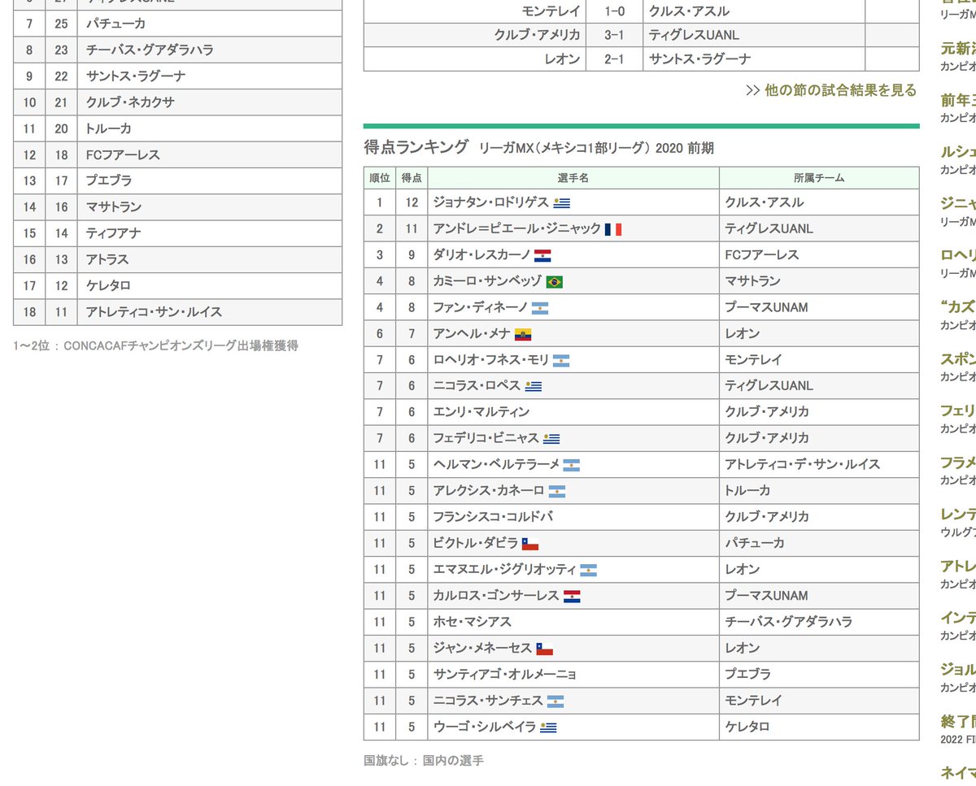Click the French flag beside アンドレ=ピエール・ジニャック
Viewport: 976px width, 786px height.
(613, 229)
